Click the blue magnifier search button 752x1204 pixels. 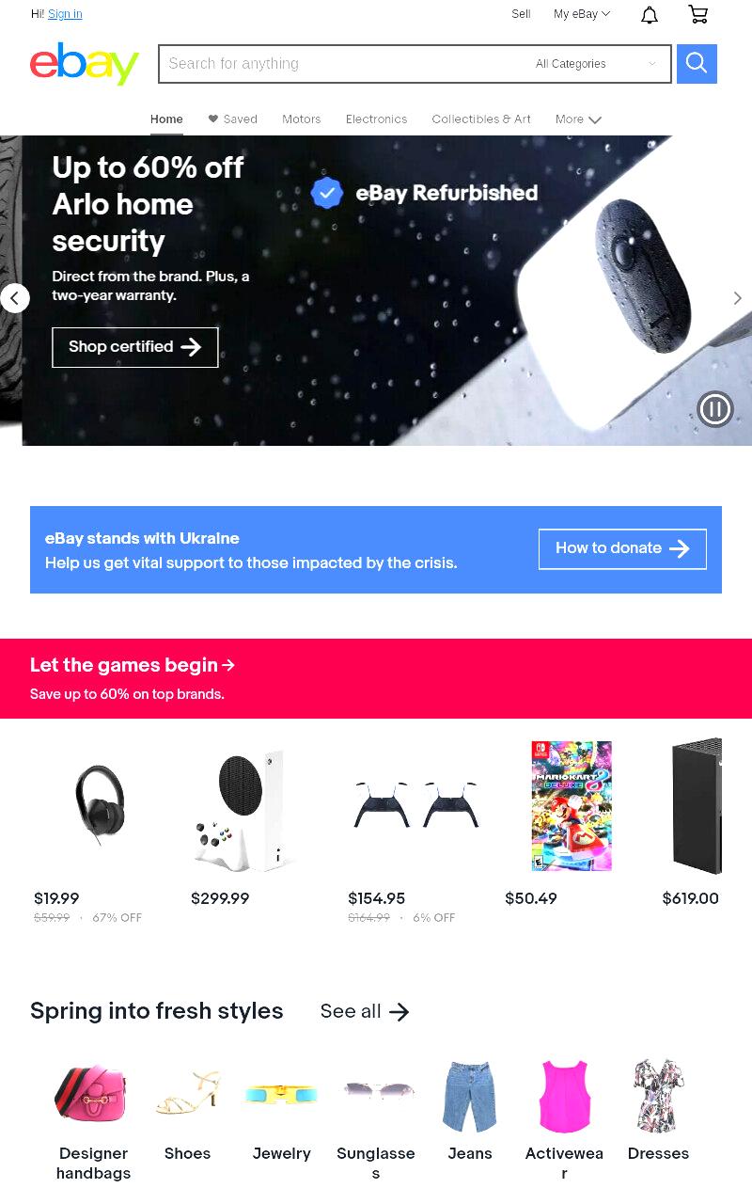coord(697,64)
